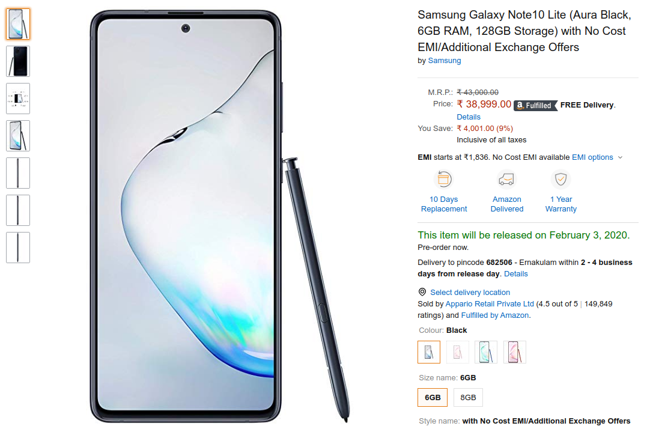Expand the EMI options dropdown

597,157
